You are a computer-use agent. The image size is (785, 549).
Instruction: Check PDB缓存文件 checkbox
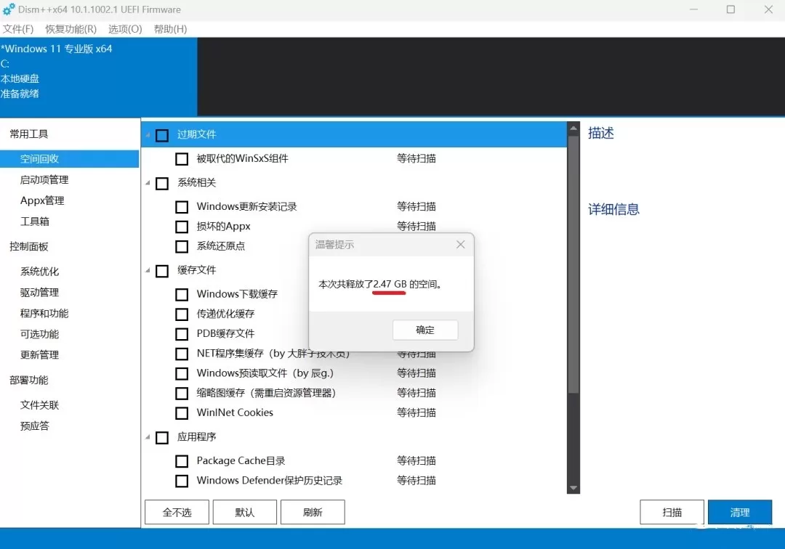point(182,334)
